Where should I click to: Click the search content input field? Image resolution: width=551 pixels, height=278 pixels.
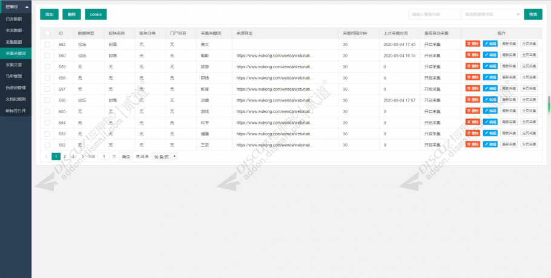click(x=435, y=15)
